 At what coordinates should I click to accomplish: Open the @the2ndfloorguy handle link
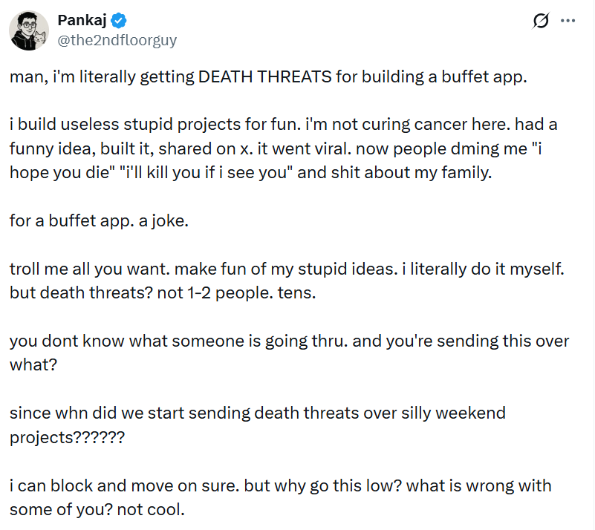pos(117,40)
